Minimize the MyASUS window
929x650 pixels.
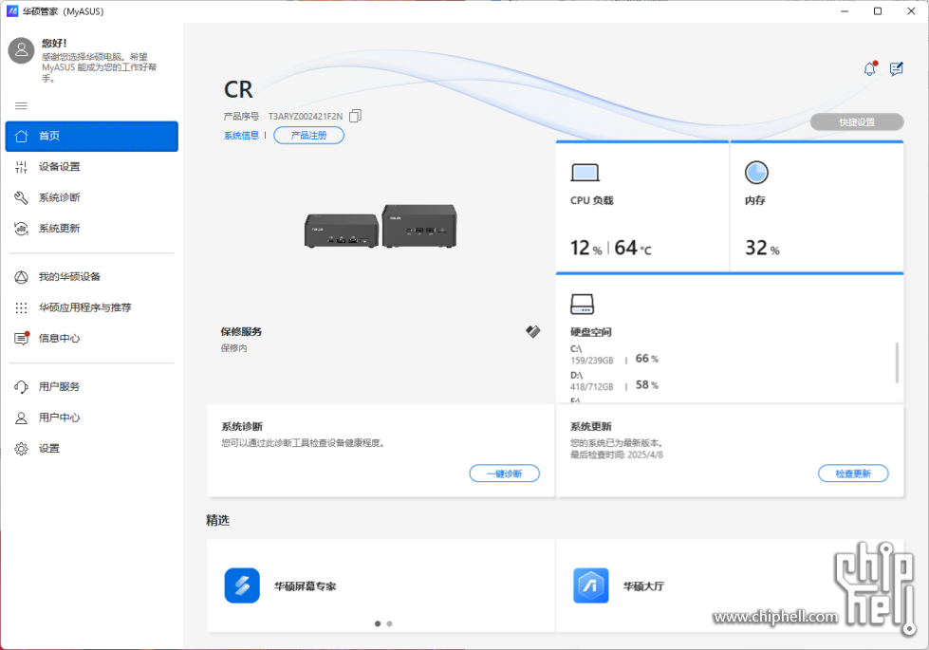point(845,11)
